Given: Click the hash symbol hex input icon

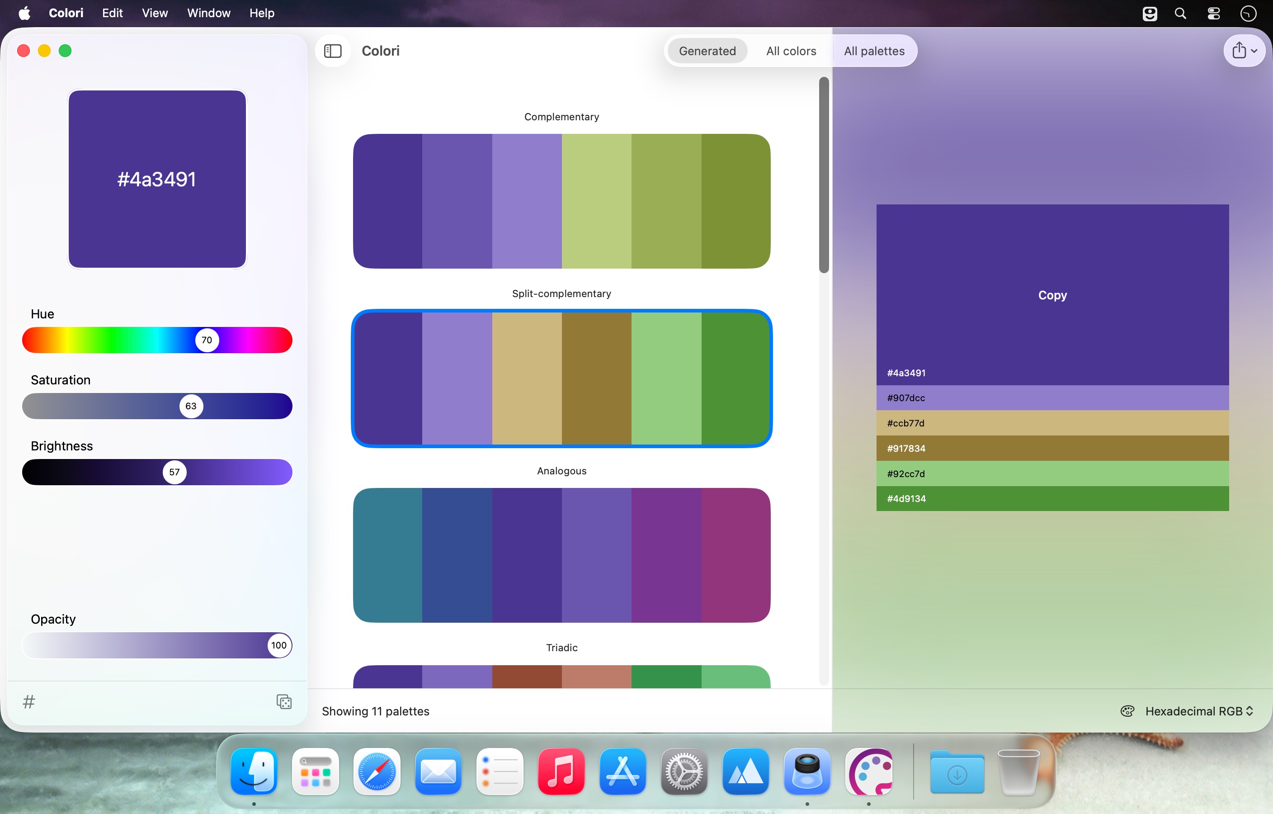Looking at the screenshot, I should (29, 701).
